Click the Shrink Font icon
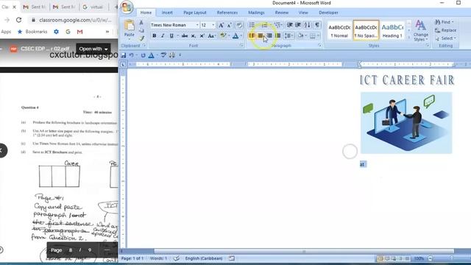This screenshot has height=265, width=471. [229, 25]
